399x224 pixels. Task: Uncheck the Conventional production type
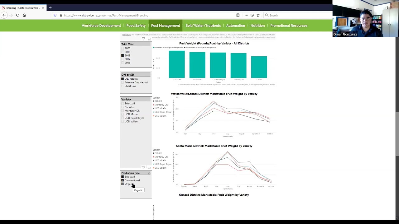123,180
